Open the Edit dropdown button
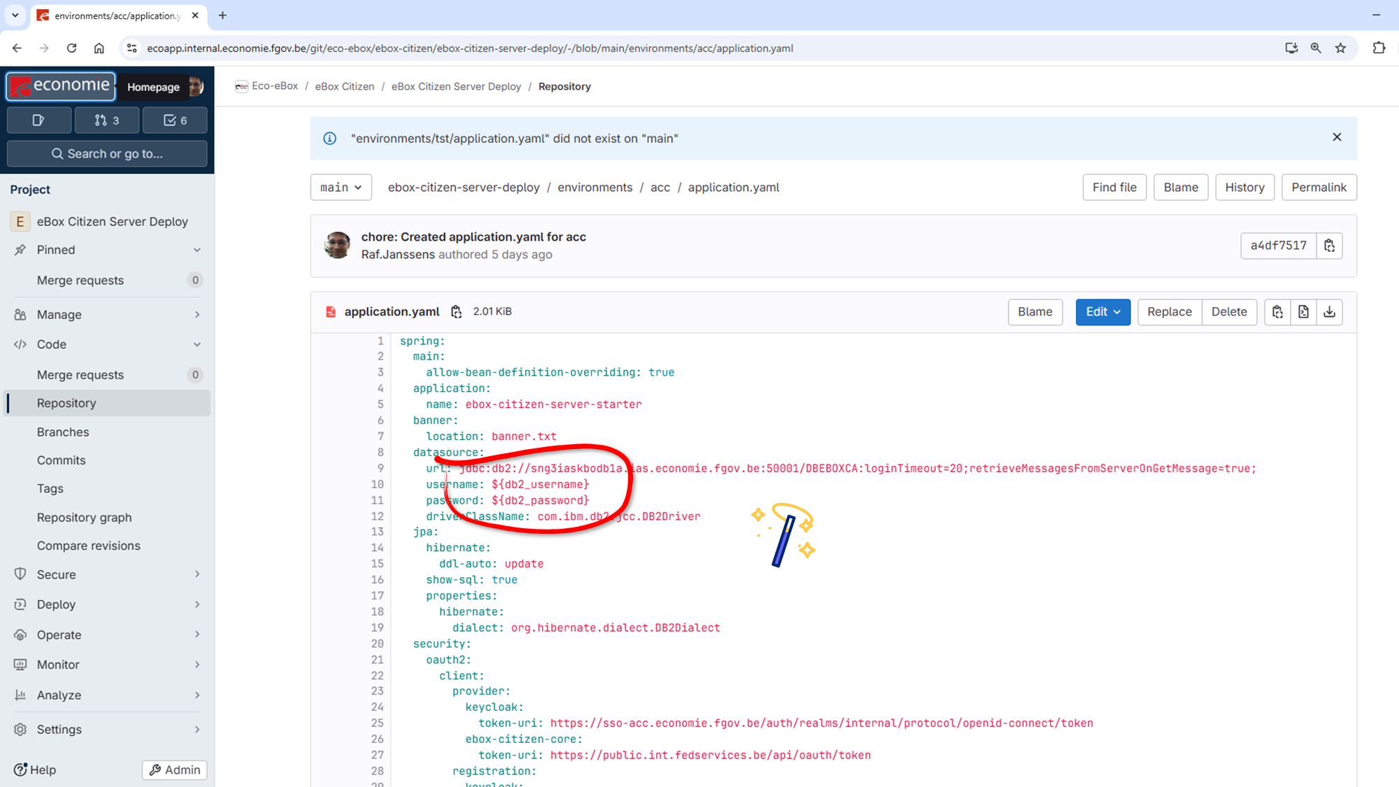 (1102, 312)
